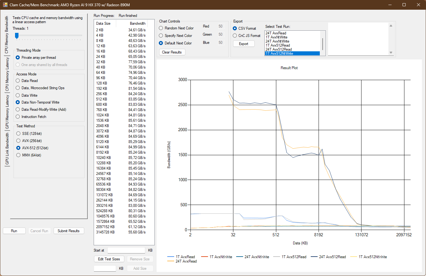Screen dimensions: 426x276
Task: Export the selected test run
Action: pyautogui.click(x=243, y=44)
